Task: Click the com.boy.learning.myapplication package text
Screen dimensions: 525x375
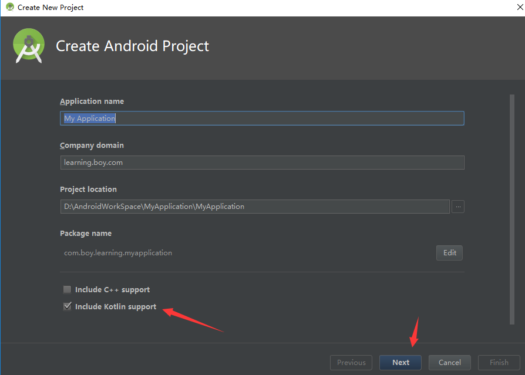Action: click(x=118, y=253)
